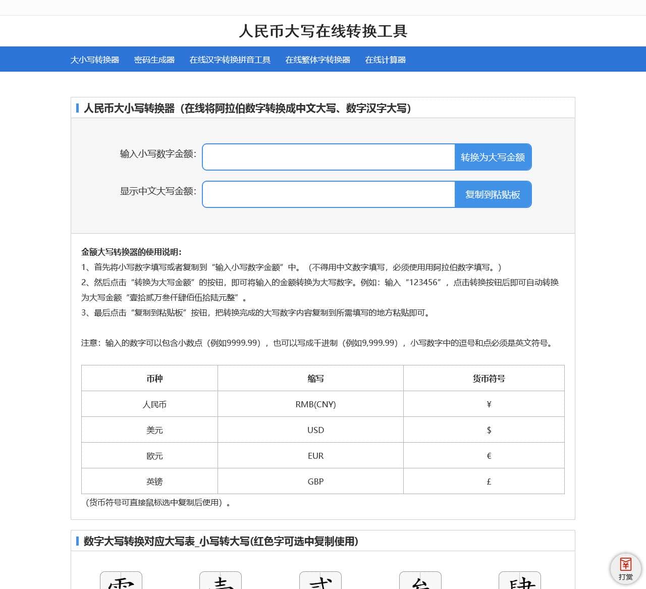This screenshot has width=646, height=589.
Task: Click the 缩写 table column header
Action: point(311,378)
